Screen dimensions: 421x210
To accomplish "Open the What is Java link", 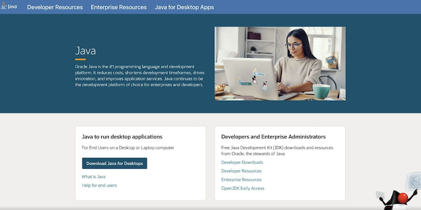I will pyautogui.click(x=93, y=176).
